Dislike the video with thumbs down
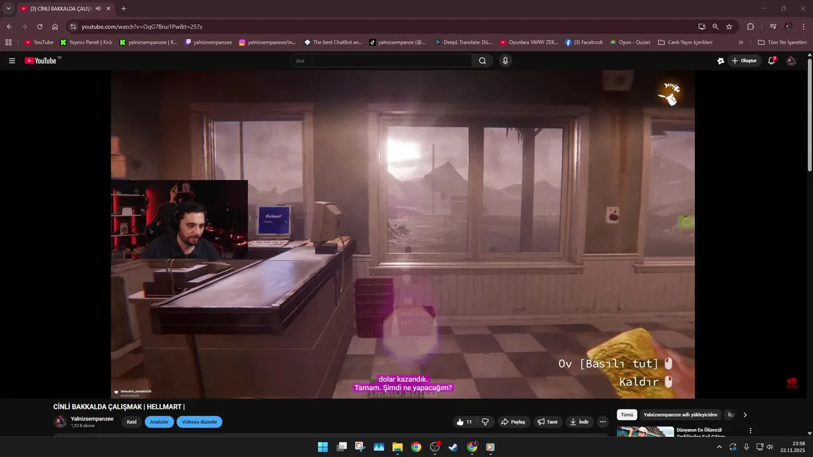813x457 pixels. [x=485, y=422]
